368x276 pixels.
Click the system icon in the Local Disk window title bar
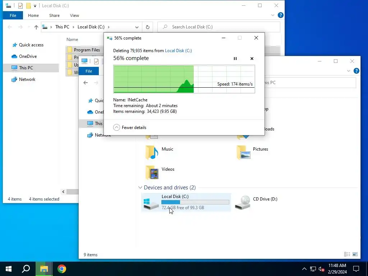[8, 5]
